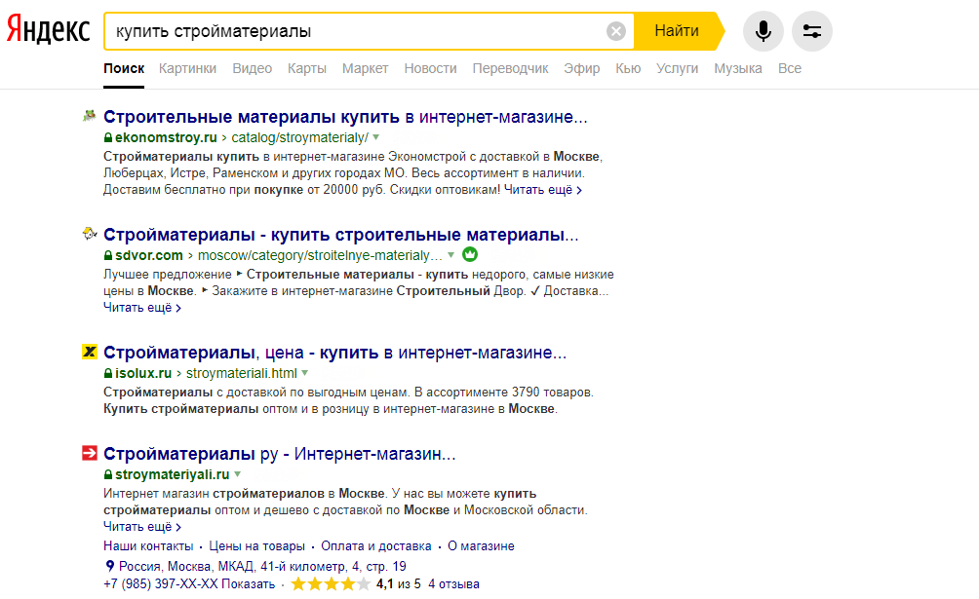Viewport: 979px width, 599px height.
Task: Click the stroymateriyali.ru domain link
Action: [x=172, y=474]
